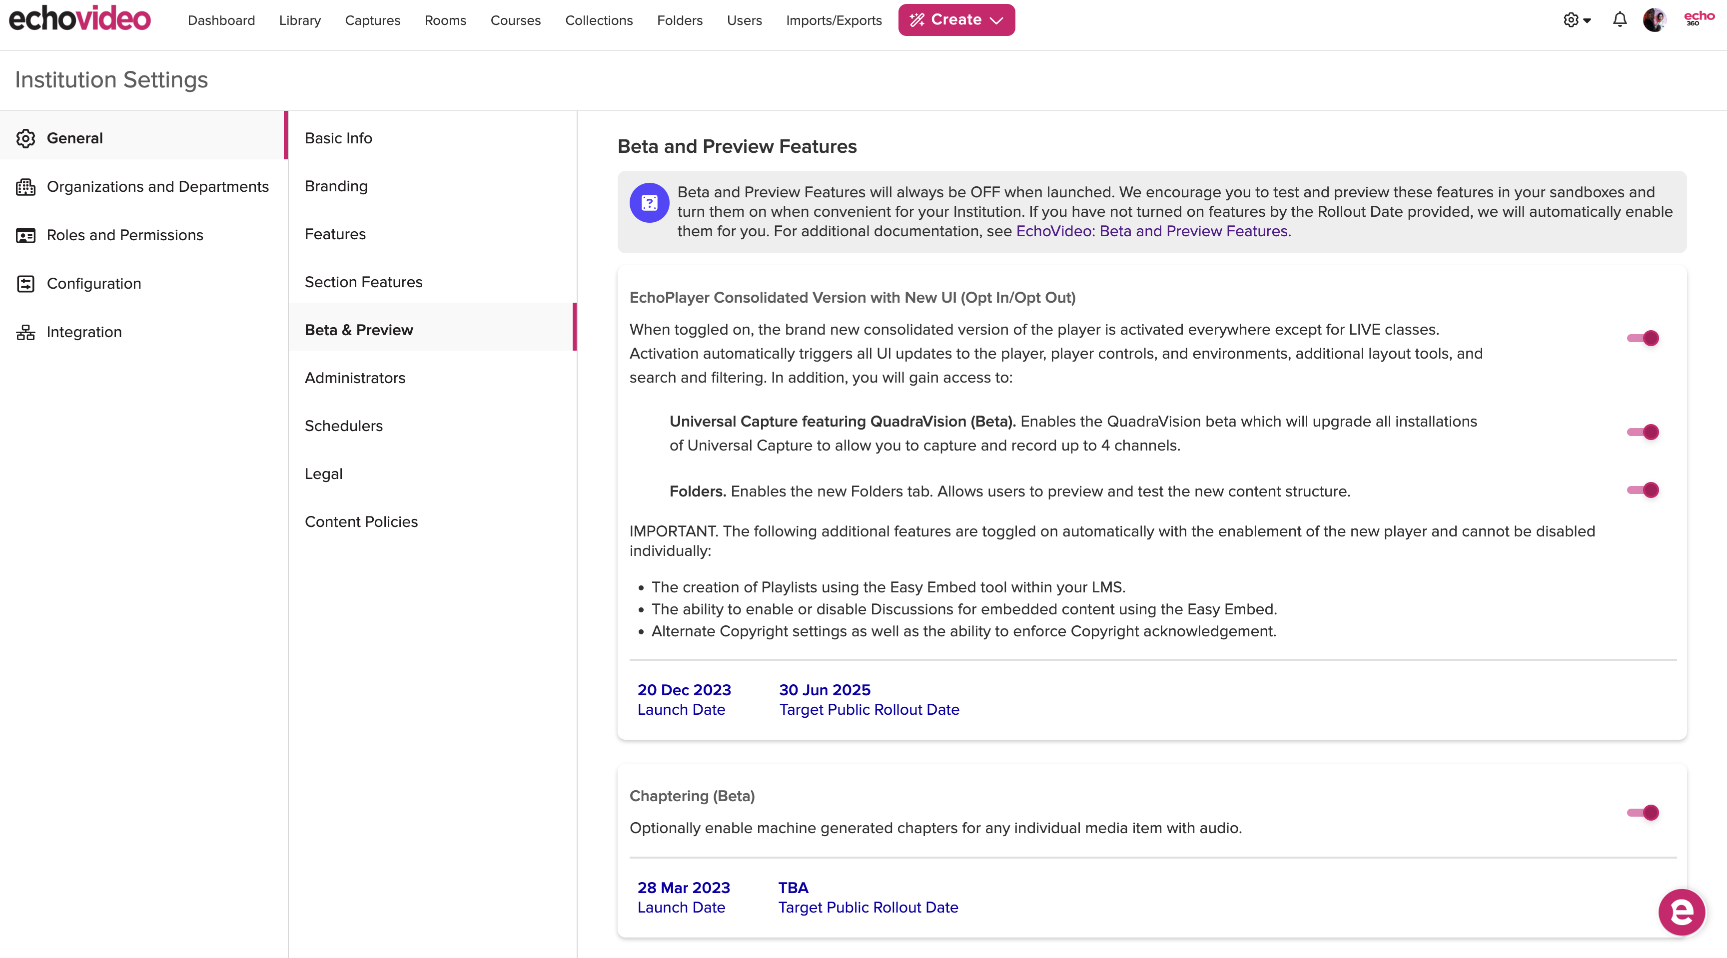Open the Echo chat support bubble

1682,912
